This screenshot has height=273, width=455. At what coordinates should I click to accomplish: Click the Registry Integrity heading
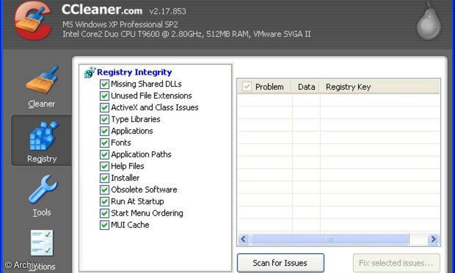pos(135,72)
